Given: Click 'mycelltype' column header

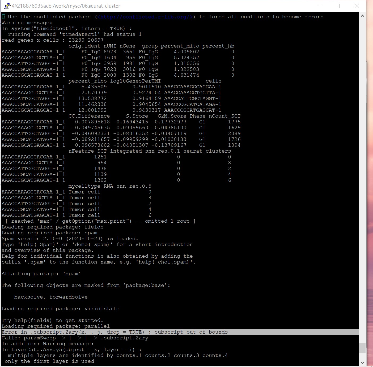Looking at the screenshot, I should pos(84,186).
